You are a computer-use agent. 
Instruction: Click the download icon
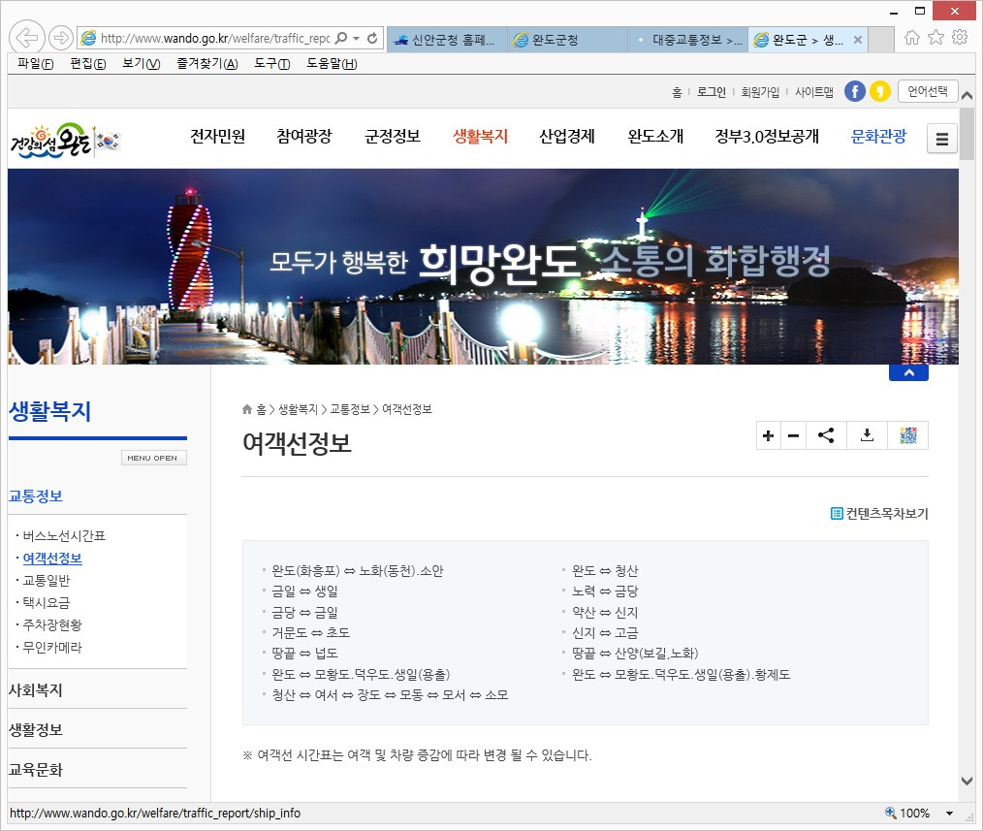(x=867, y=436)
